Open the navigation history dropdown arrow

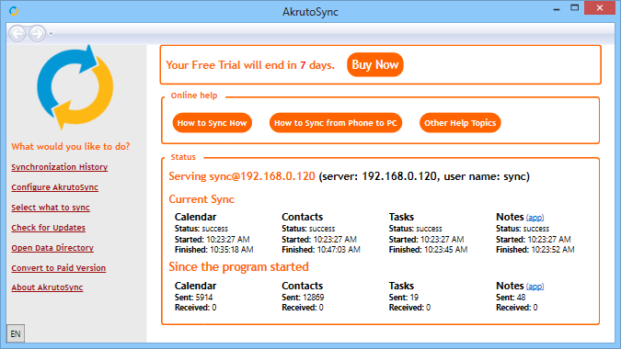pos(52,34)
